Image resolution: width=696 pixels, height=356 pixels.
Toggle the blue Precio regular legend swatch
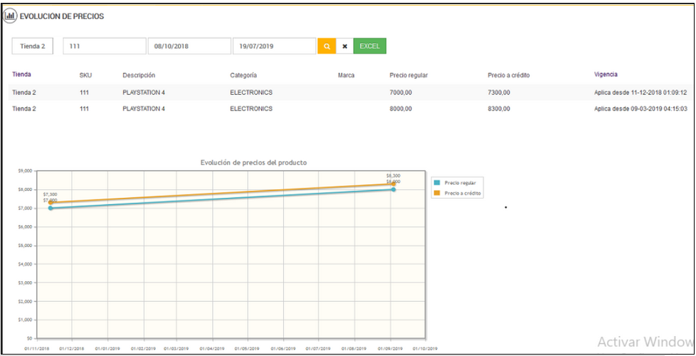[437, 183]
